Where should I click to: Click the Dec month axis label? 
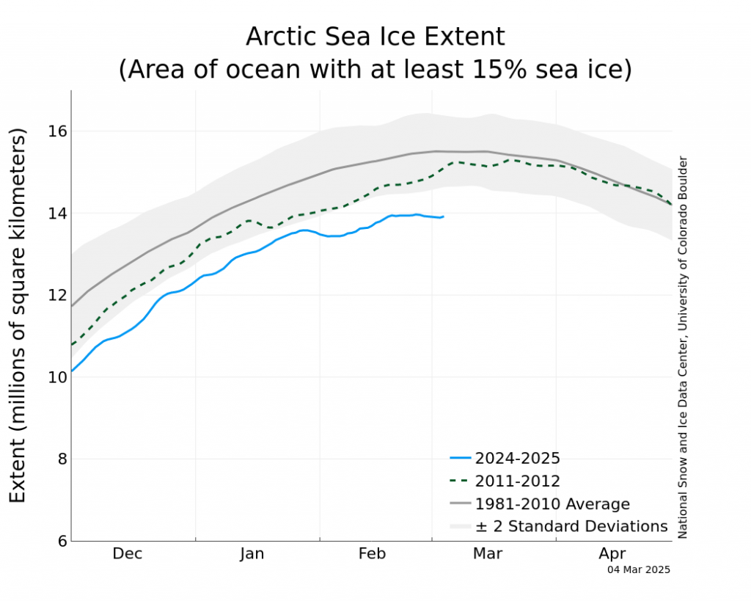tap(128, 553)
